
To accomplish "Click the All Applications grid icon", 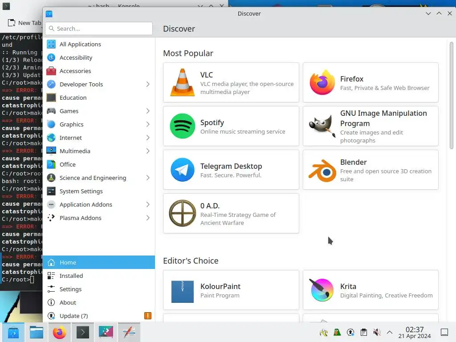I will tap(51, 44).
